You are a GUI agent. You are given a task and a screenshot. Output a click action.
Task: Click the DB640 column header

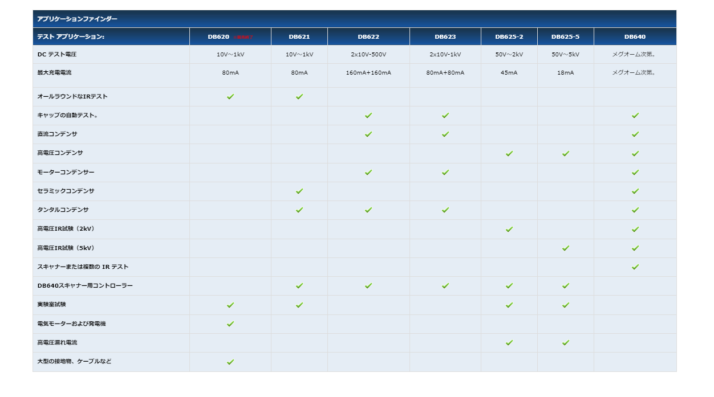click(635, 37)
